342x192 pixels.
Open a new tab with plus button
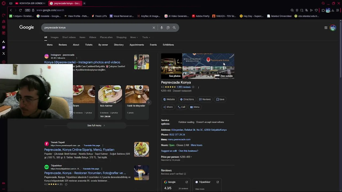coord(84,3)
